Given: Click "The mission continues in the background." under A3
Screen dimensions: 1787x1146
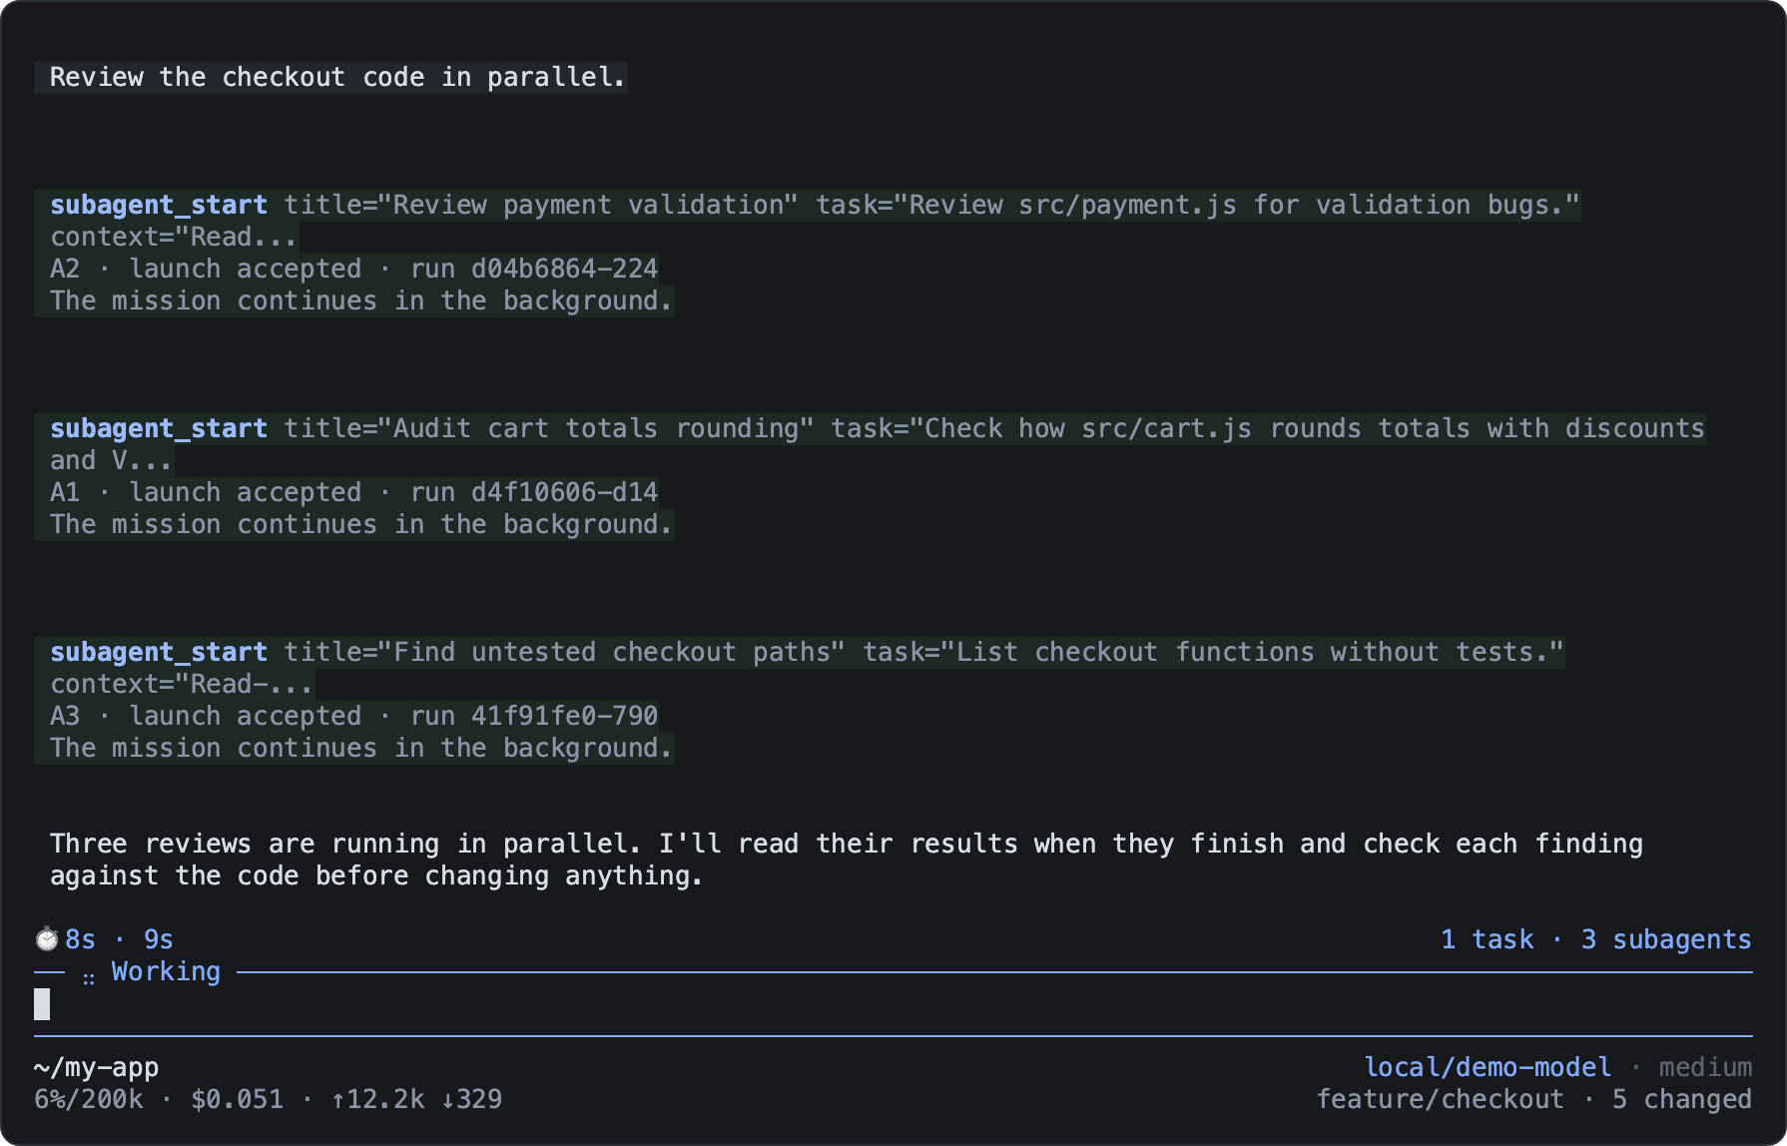Looking at the screenshot, I should point(361,748).
